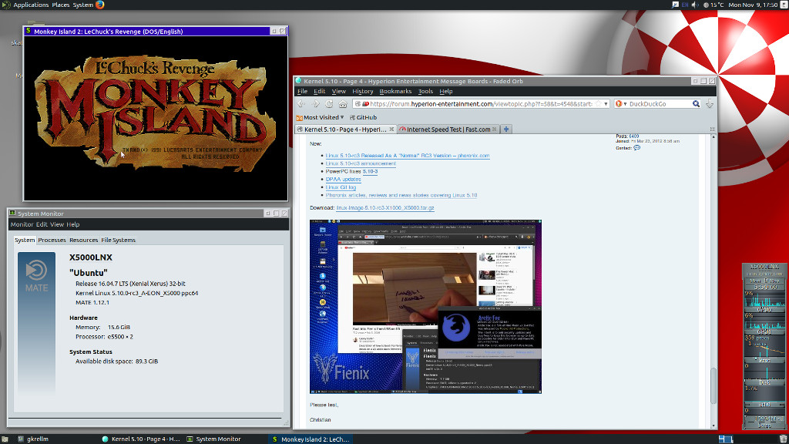
Task: Select gkrellm in the bottom taskbar
Action: point(33,439)
